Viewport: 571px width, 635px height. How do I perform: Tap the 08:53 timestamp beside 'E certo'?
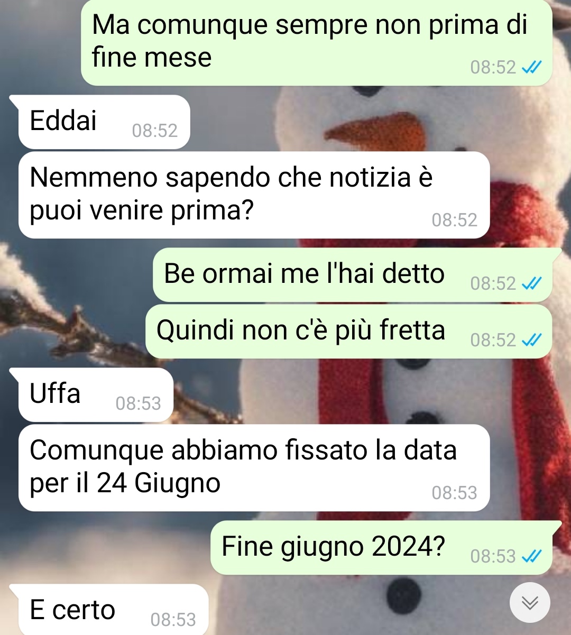coord(173,620)
